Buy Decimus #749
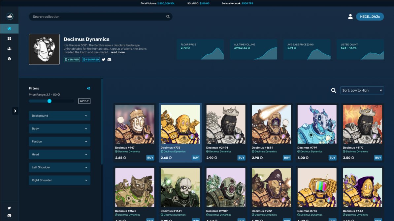Screen dimensions: 394x221 tap(332, 158)
